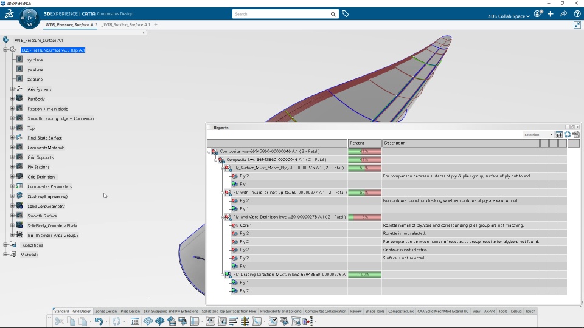Click the export report icon in Reports panel

pyautogui.click(x=576, y=135)
